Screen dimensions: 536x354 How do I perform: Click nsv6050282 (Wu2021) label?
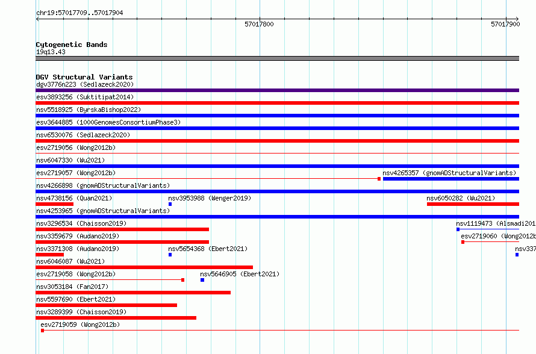pyautogui.click(x=461, y=198)
